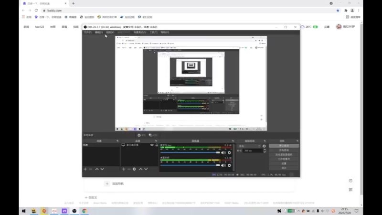This screenshot has height=215, width=382.
Task: Open OBS Studio from the taskbar
Action: click(74, 211)
